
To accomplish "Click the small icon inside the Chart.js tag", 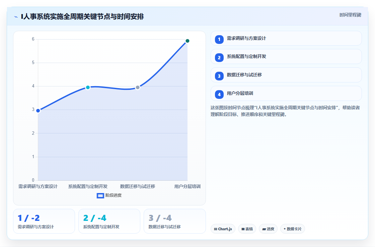I will click(x=216, y=229).
